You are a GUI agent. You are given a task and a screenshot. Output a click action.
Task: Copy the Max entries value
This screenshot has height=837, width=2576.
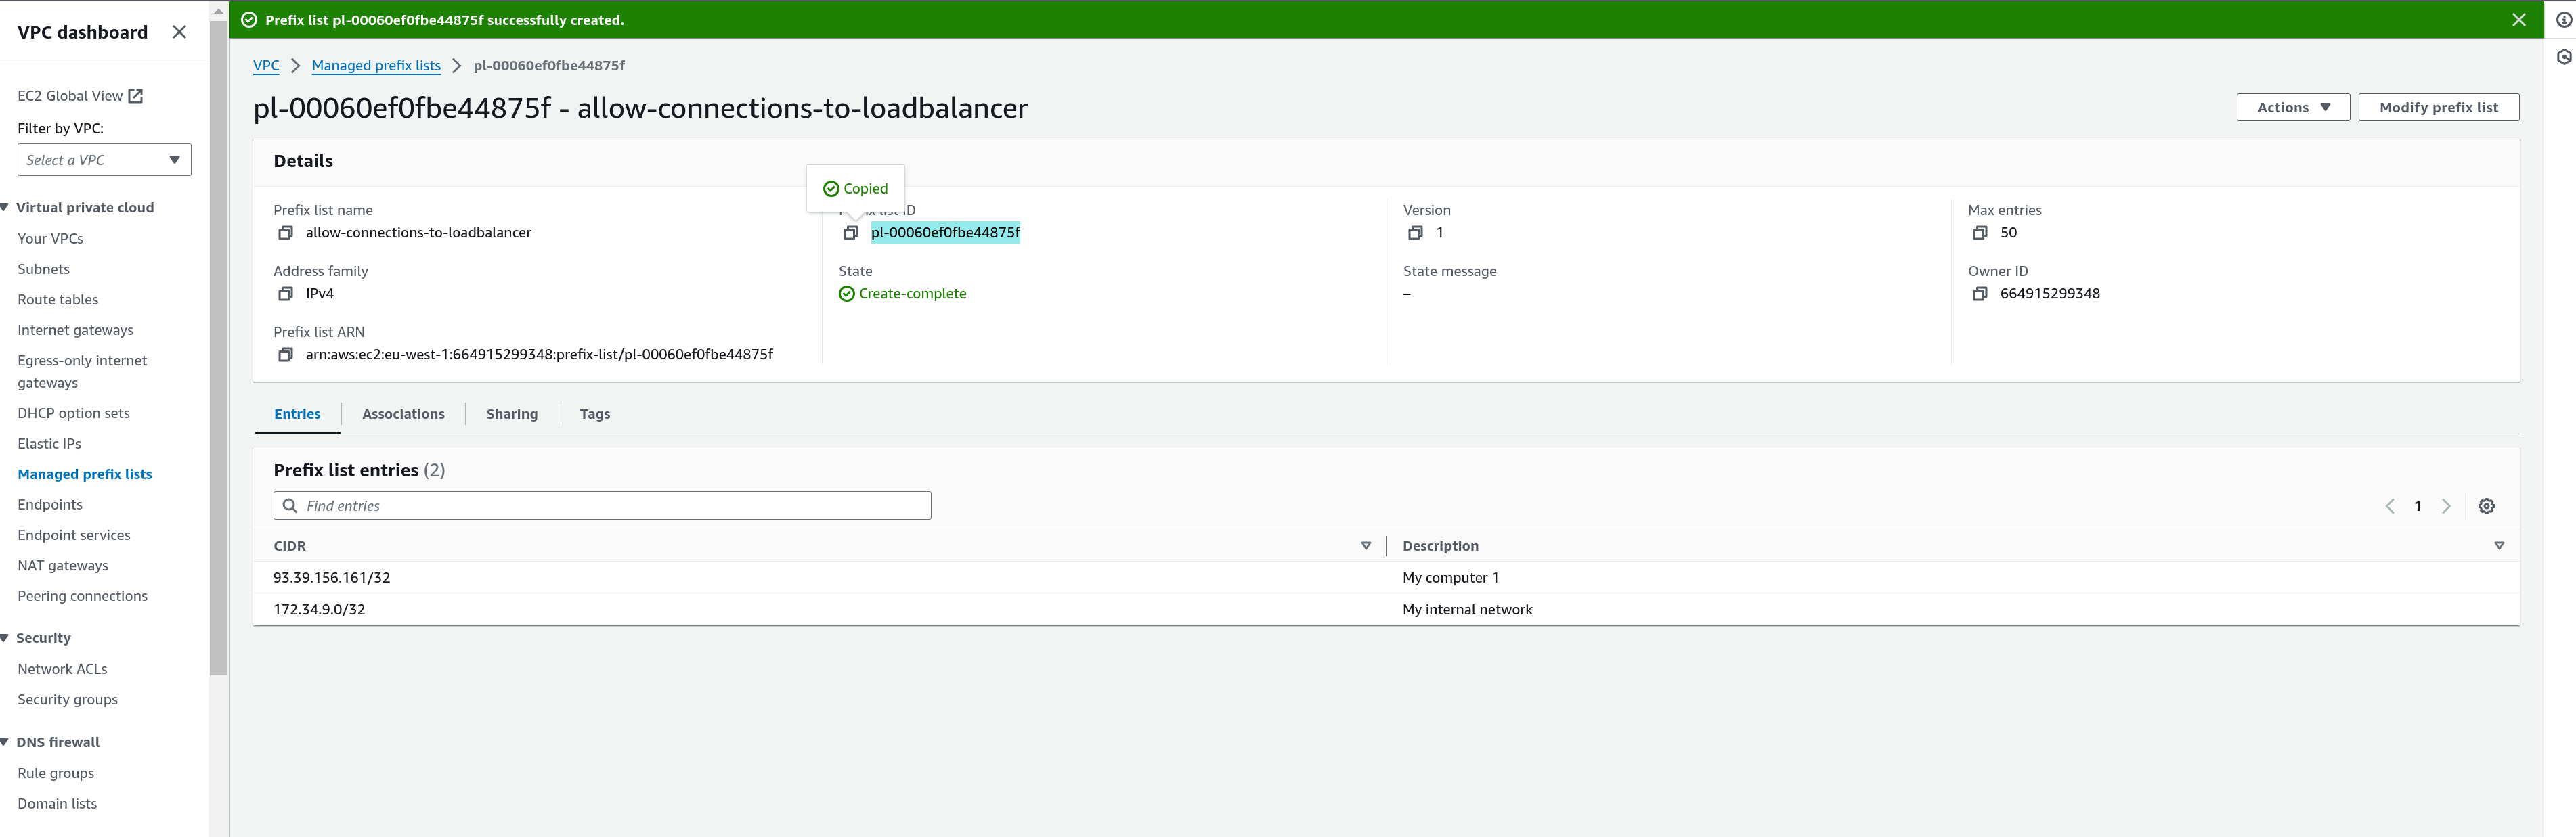point(1979,233)
